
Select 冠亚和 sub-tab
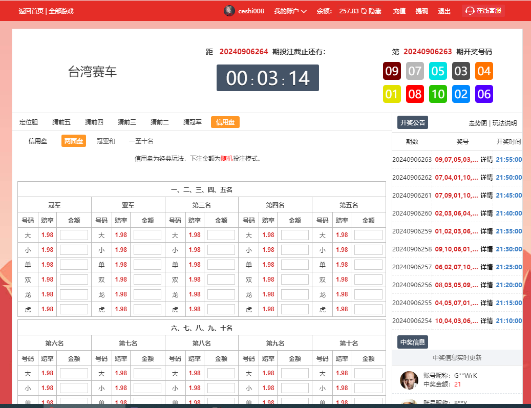[106, 141]
